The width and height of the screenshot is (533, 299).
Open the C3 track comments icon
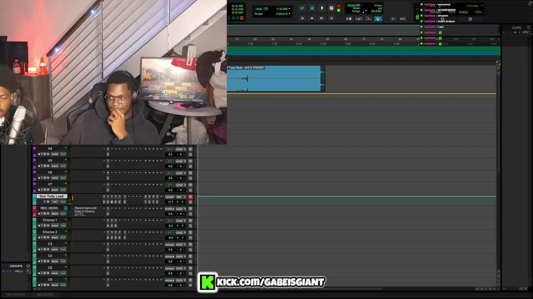click(190, 250)
